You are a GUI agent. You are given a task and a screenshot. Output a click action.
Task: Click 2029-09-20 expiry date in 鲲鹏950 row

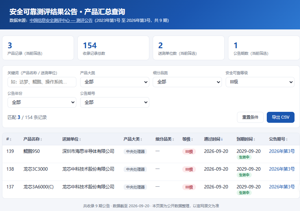pyautogui.click(x=249, y=151)
